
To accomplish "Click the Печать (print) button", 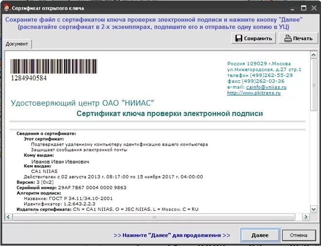I will tap(298, 38).
